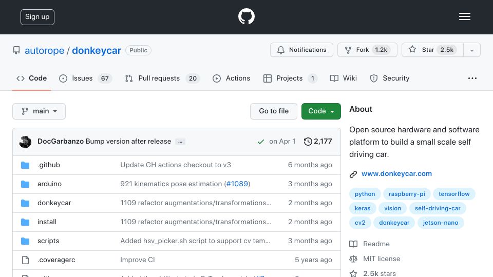Image resolution: width=493 pixels, height=277 pixels.
Task: Open DocGarbanzo's profile link
Action: click(61, 142)
